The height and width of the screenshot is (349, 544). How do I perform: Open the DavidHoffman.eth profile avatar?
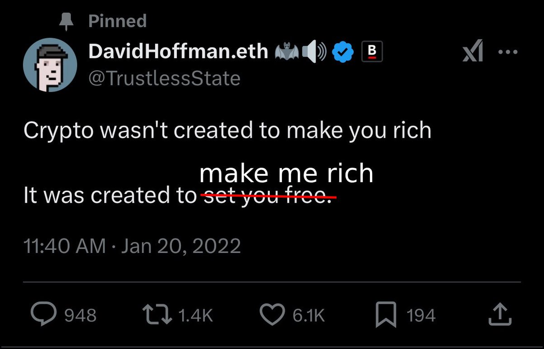(x=49, y=65)
